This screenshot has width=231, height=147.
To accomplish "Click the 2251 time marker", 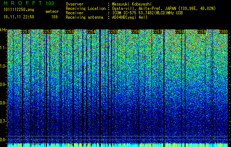I will tap(25, 32).
